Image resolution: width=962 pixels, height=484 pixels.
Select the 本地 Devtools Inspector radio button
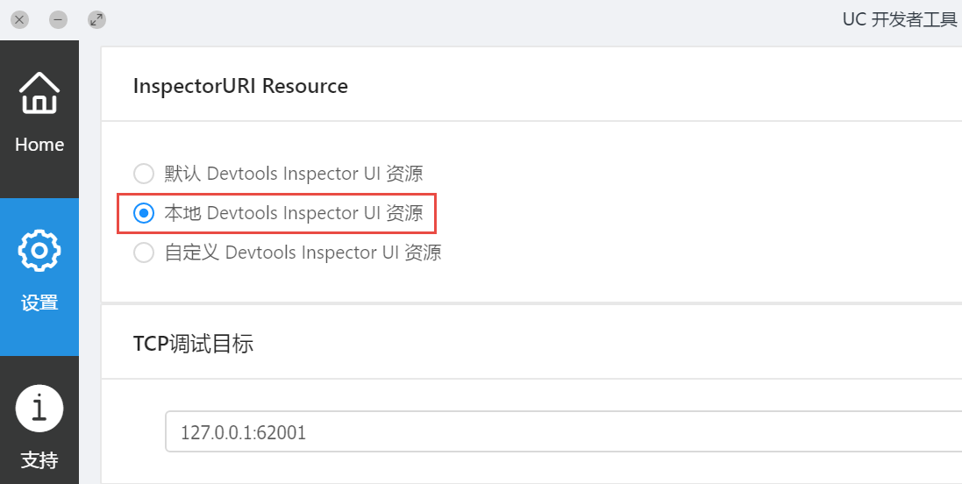(x=143, y=213)
